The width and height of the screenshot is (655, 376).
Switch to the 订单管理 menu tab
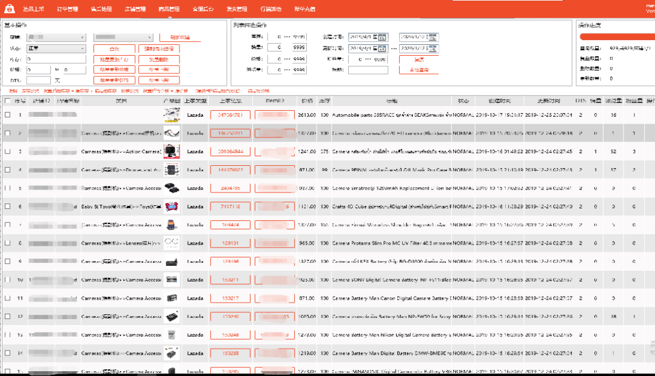pyautogui.click(x=67, y=9)
